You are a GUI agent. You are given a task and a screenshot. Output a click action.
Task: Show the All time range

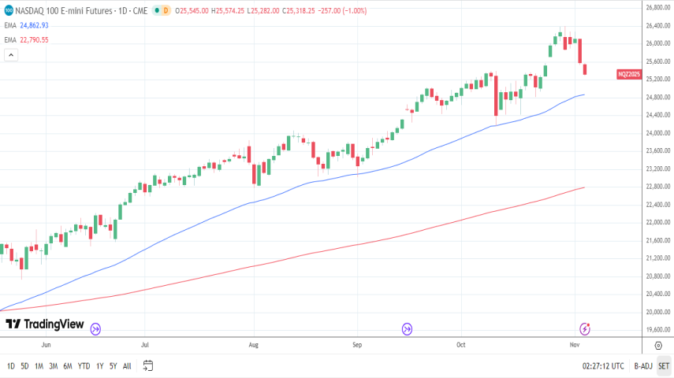pos(127,366)
